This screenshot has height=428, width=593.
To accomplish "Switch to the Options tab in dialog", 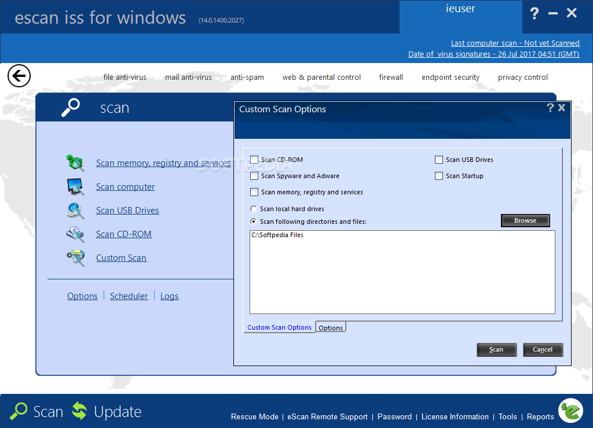I will pyautogui.click(x=331, y=327).
